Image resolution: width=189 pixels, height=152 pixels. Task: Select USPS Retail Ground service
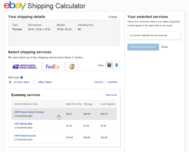pyautogui.click(x=25, y=135)
